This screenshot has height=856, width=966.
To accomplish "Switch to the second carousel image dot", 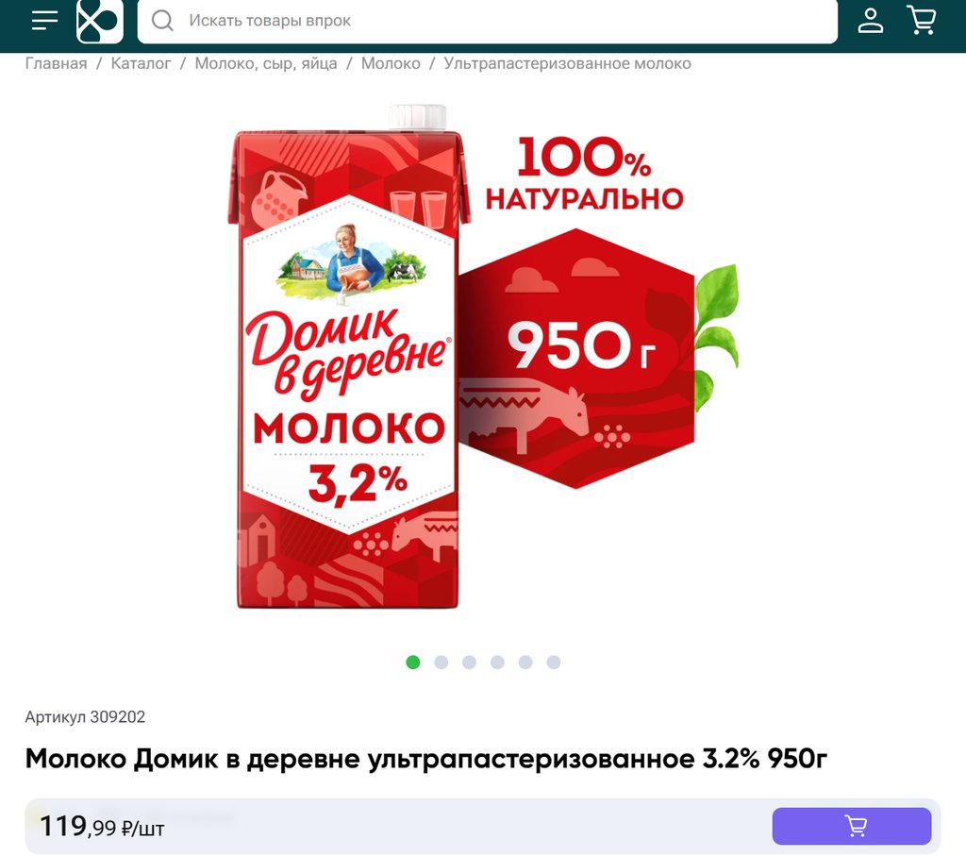I will 441,662.
